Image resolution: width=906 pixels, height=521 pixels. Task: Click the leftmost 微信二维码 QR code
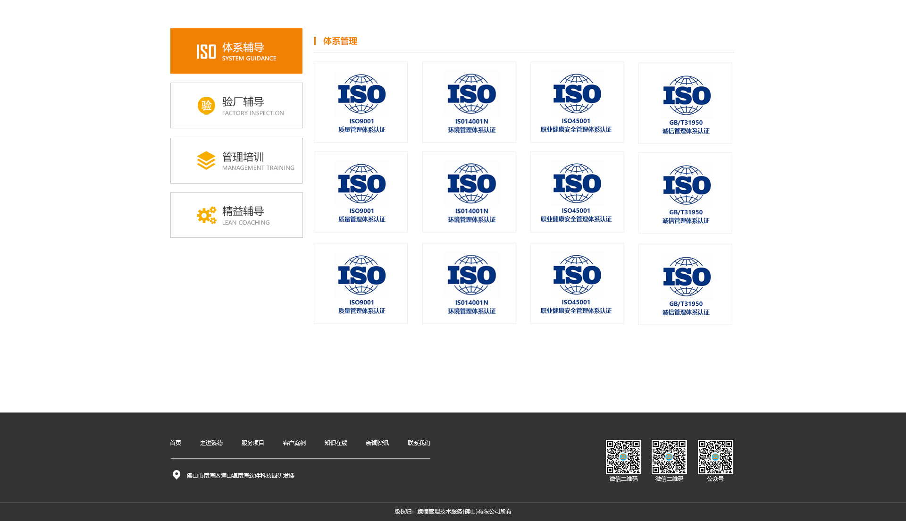click(x=623, y=457)
